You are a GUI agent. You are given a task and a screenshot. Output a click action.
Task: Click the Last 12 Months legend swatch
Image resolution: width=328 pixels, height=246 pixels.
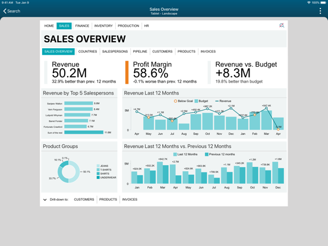coord(175,154)
